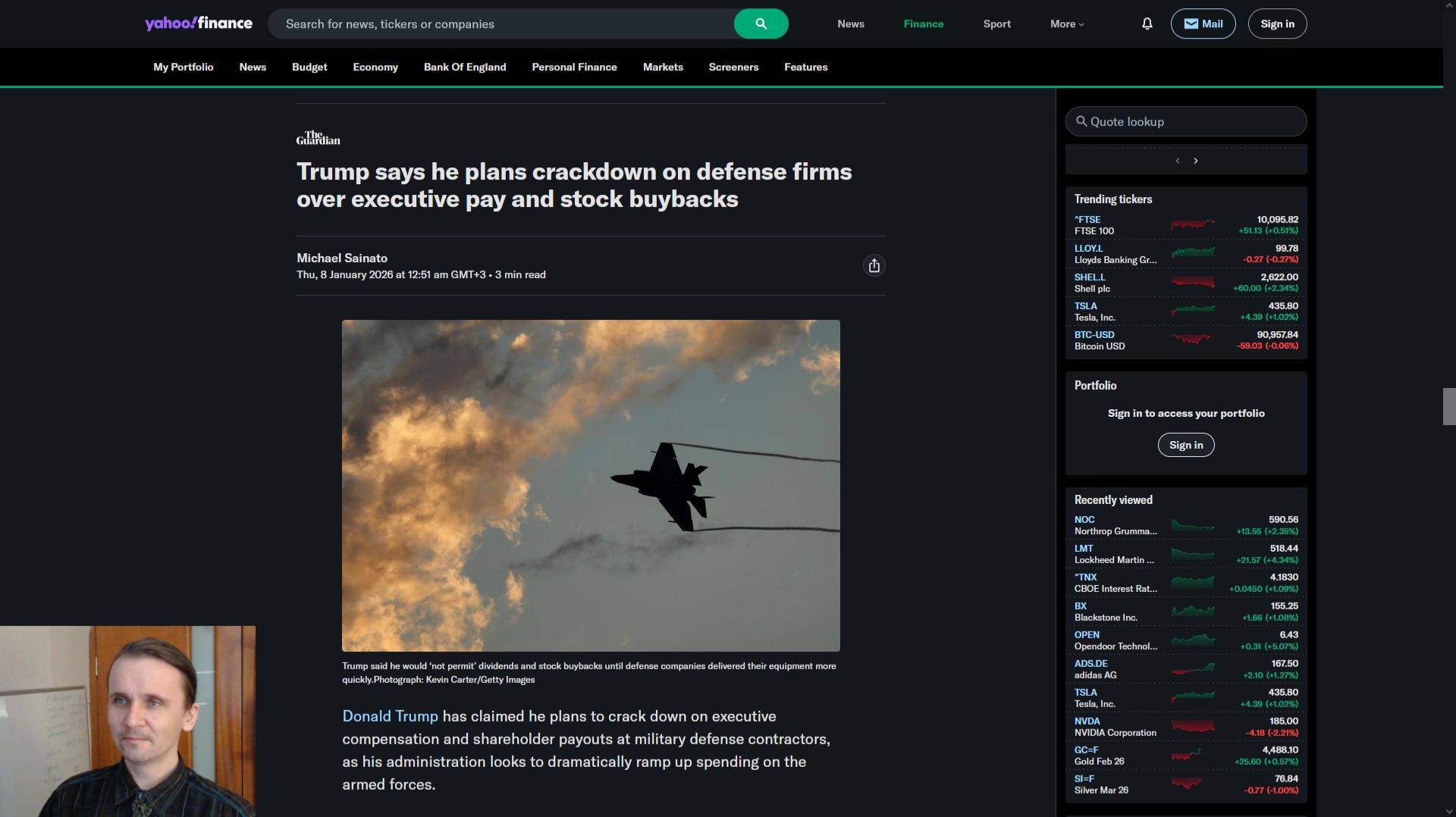Image resolution: width=1456 pixels, height=817 pixels.
Task: Follow the Donald Trump article link
Action: [390, 716]
